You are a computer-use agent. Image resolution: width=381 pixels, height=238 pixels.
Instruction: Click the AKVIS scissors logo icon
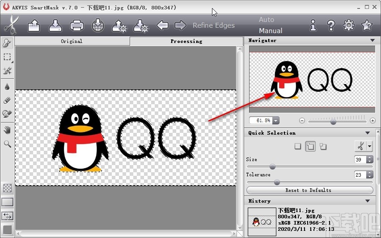(11, 25)
